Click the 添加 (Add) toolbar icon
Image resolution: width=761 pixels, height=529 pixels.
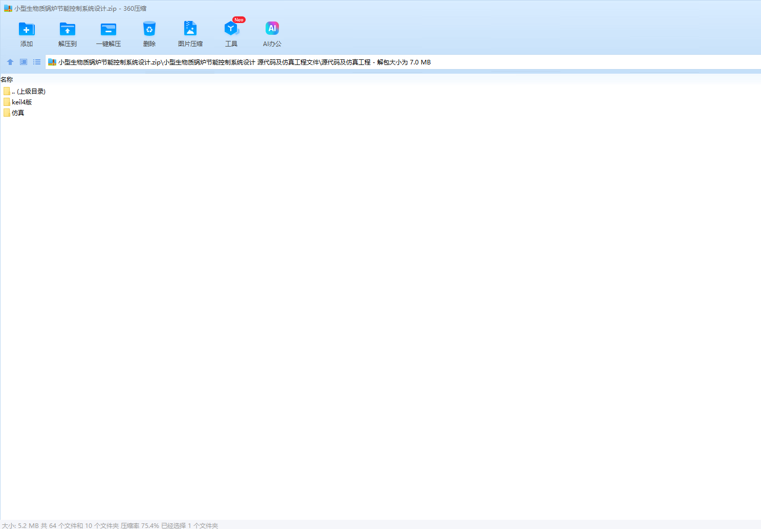pos(27,29)
